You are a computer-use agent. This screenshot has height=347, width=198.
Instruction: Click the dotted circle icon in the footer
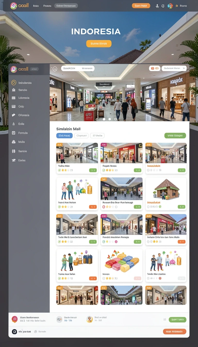pyautogui.click(x=59, y=319)
